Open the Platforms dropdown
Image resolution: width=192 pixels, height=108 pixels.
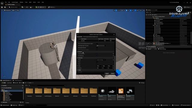point(52,7)
